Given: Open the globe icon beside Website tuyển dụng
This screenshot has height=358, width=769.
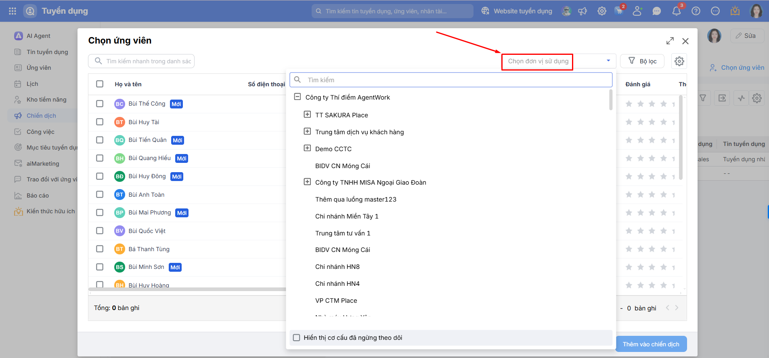Looking at the screenshot, I should pos(485,11).
